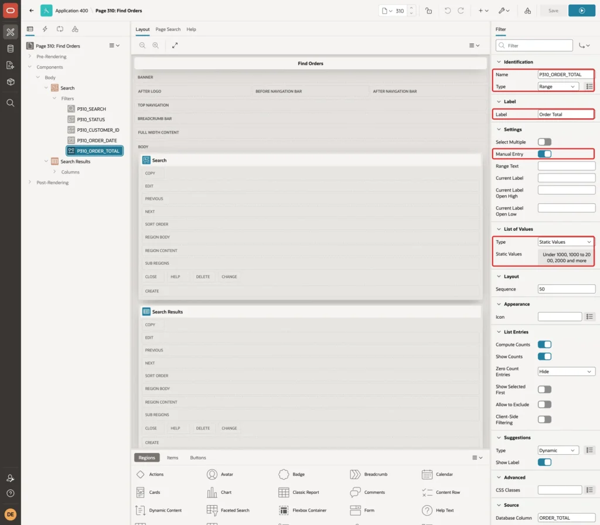Open the DE user account avatar

11,514
